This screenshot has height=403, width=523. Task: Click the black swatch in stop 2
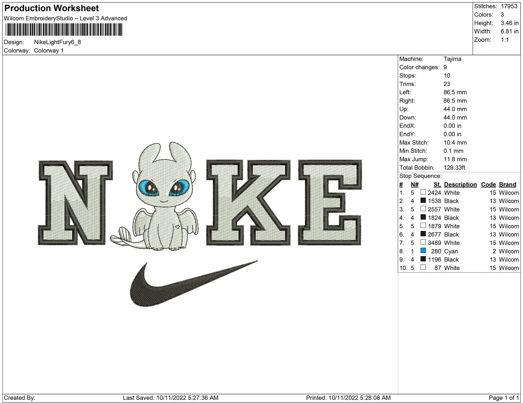pyautogui.click(x=423, y=201)
